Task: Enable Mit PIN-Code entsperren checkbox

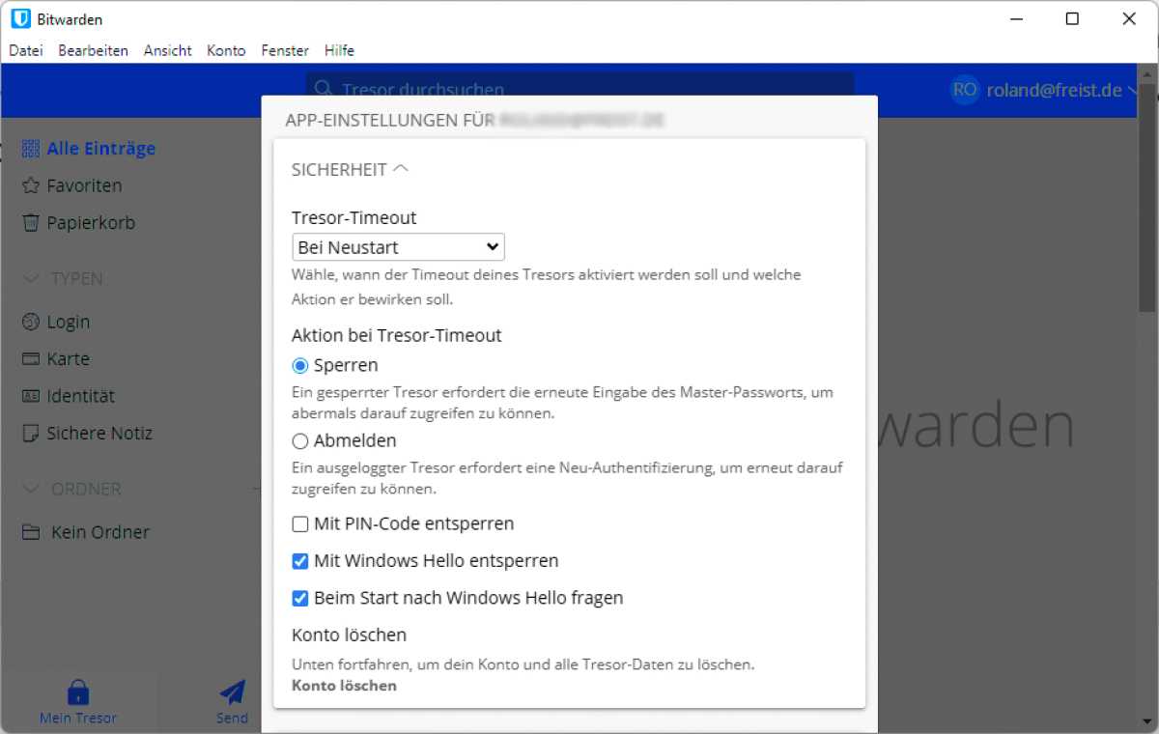Action: tap(300, 524)
